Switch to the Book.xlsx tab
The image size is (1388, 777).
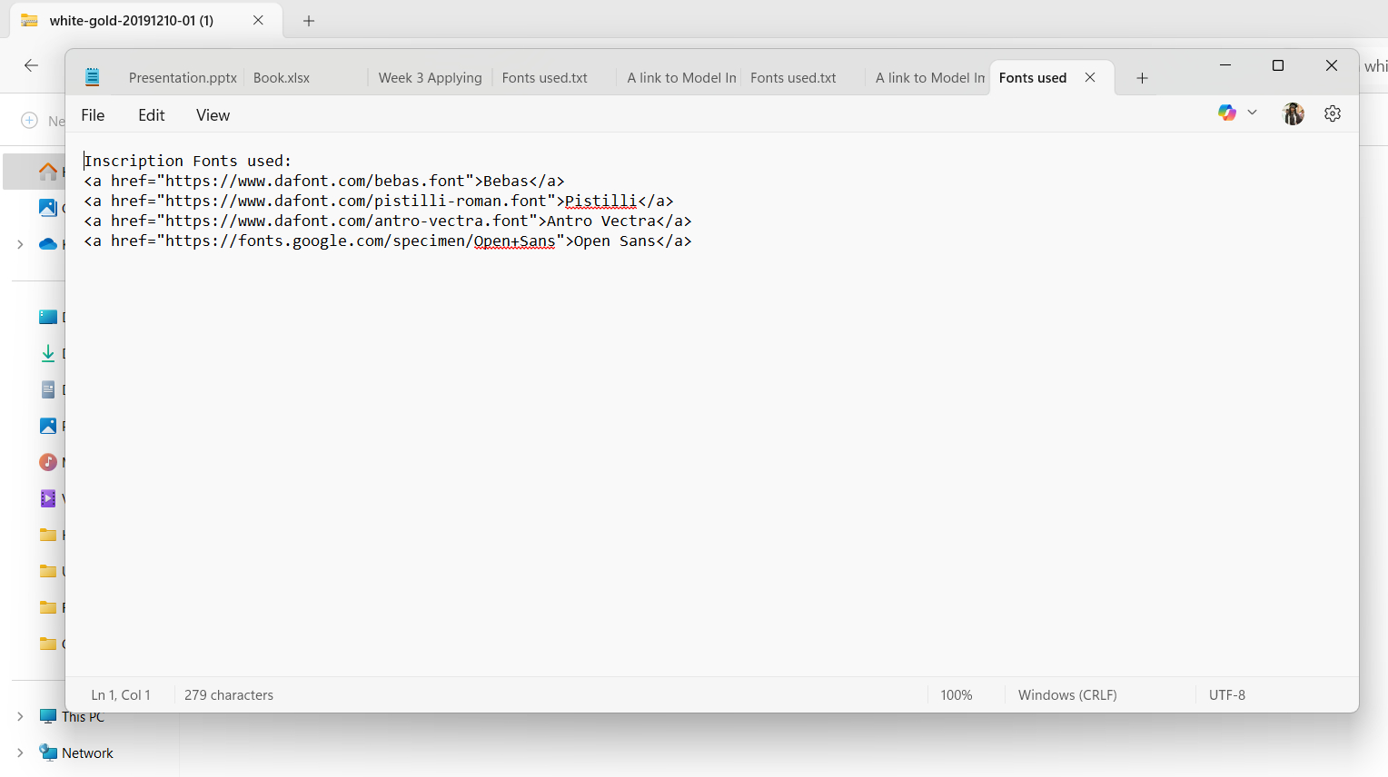(x=282, y=78)
